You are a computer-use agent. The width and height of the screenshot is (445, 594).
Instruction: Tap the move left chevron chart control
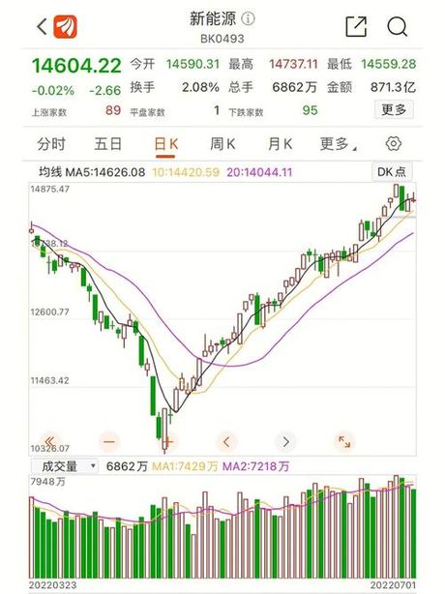click(x=226, y=442)
